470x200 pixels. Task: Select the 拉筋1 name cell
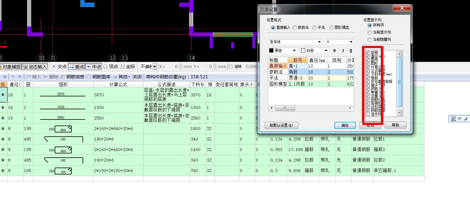click(x=398, y=139)
